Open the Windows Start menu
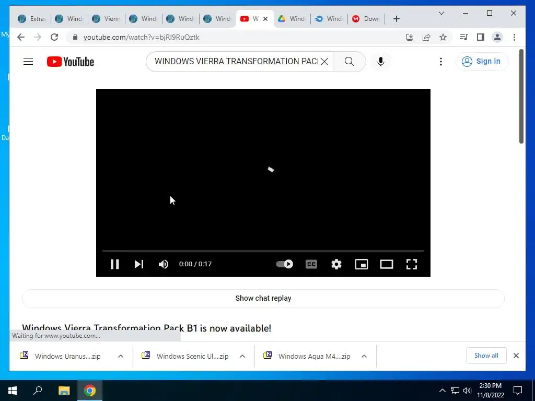535x401 pixels. 13,391
